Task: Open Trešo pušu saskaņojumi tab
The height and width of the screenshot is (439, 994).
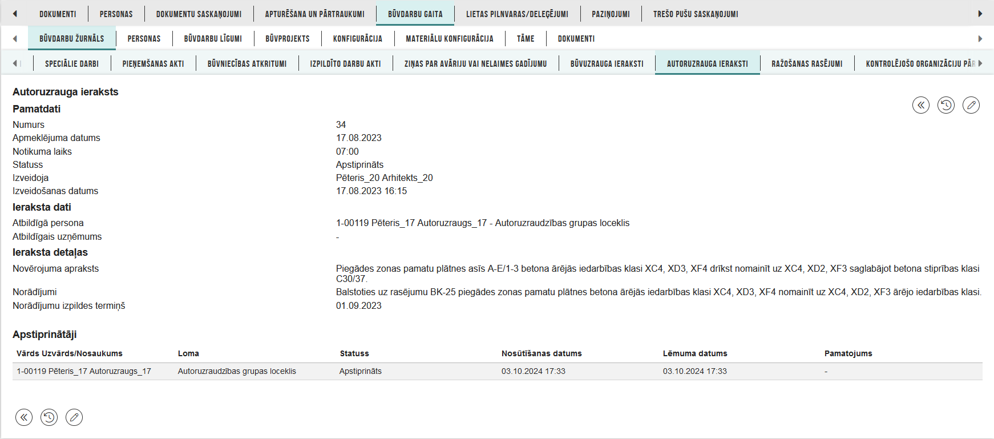Action: pos(696,14)
